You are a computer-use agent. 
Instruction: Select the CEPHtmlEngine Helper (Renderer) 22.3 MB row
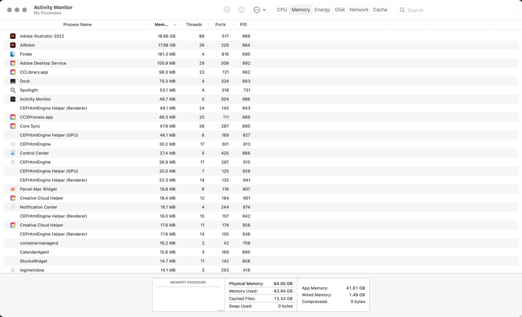pyautogui.click(x=261, y=180)
